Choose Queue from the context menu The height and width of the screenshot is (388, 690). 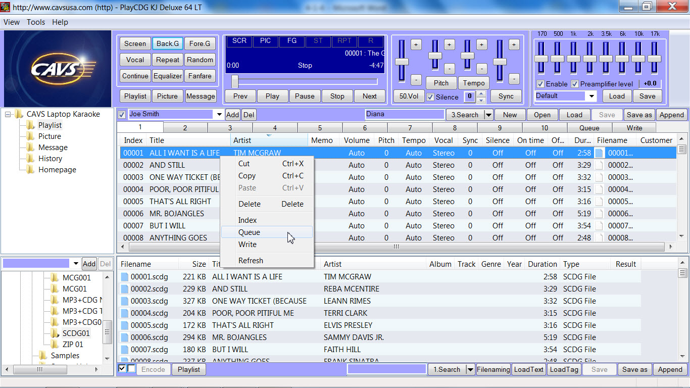(267, 232)
